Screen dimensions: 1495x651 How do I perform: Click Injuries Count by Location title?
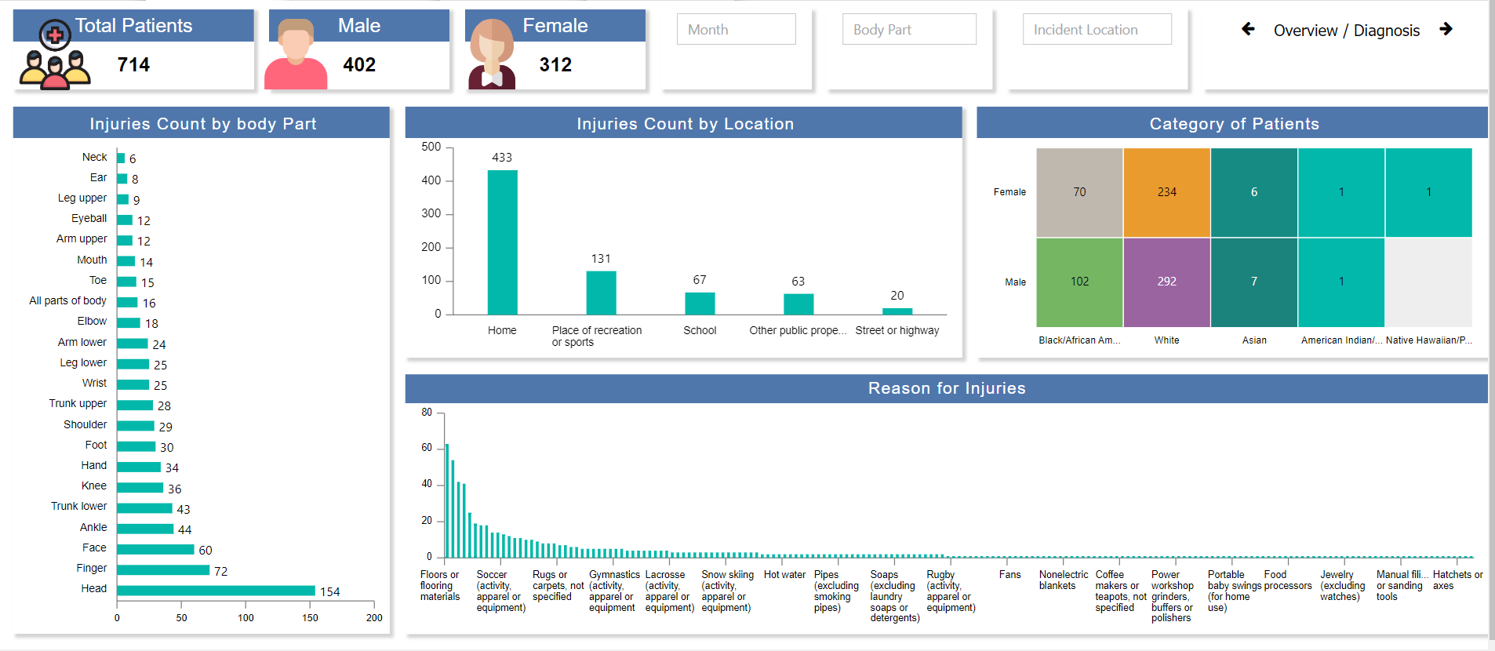(x=685, y=124)
